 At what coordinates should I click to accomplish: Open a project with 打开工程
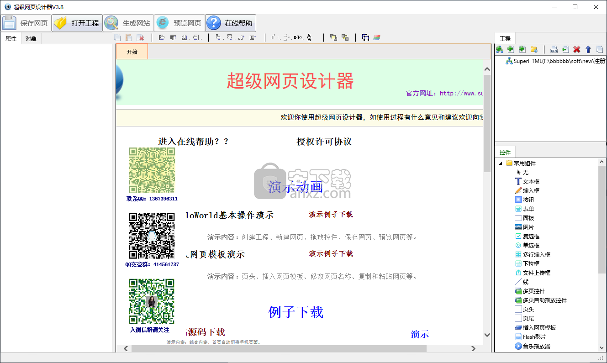coord(77,23)
